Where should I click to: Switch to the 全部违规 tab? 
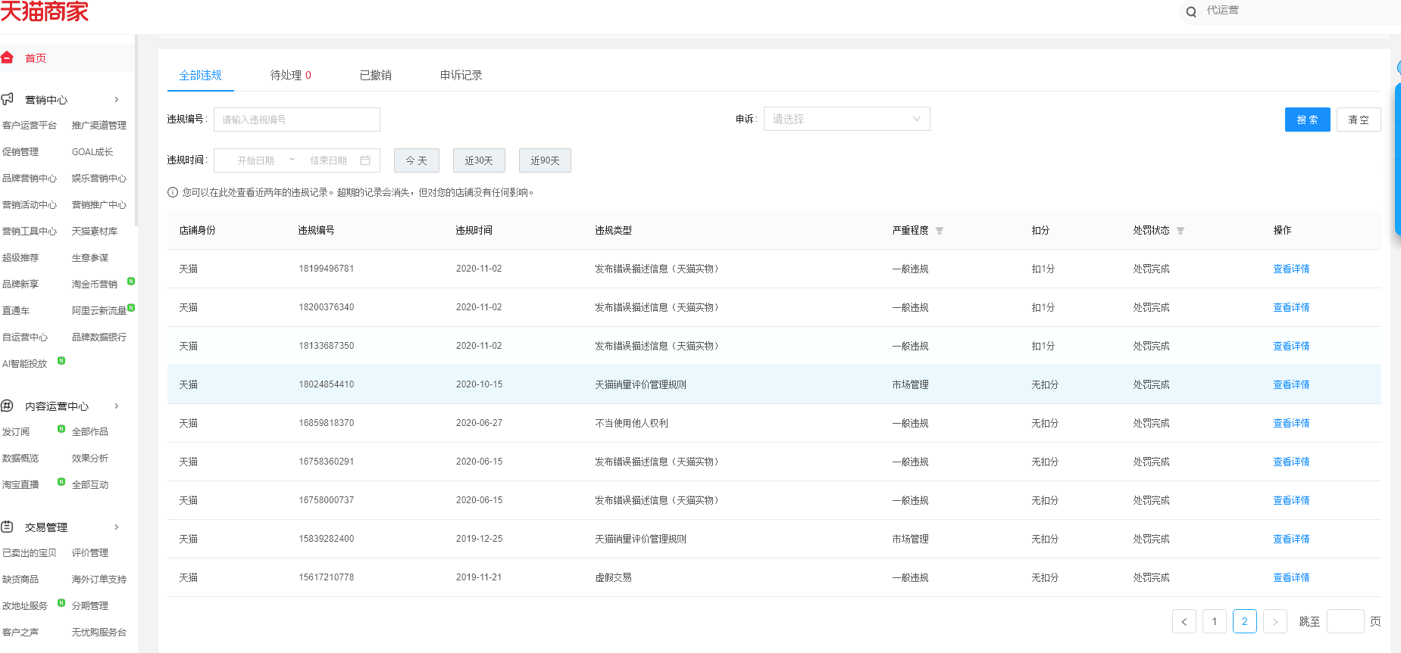click(x=201, y=75)
